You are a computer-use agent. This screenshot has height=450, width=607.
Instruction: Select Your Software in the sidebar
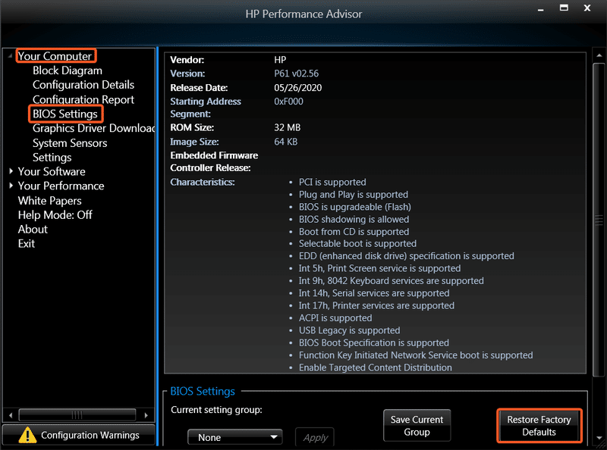(52, 172)
